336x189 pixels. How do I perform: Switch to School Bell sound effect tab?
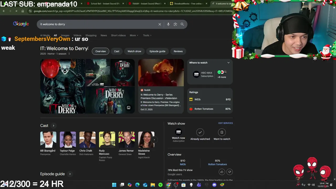click(105, 4)
